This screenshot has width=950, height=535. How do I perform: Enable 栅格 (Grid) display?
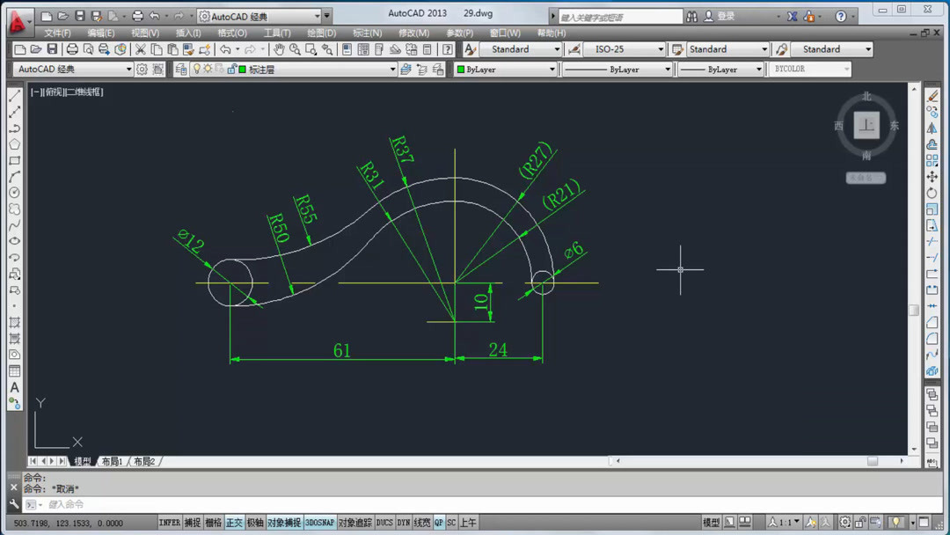pyautogui.click(x=214, y=521)
